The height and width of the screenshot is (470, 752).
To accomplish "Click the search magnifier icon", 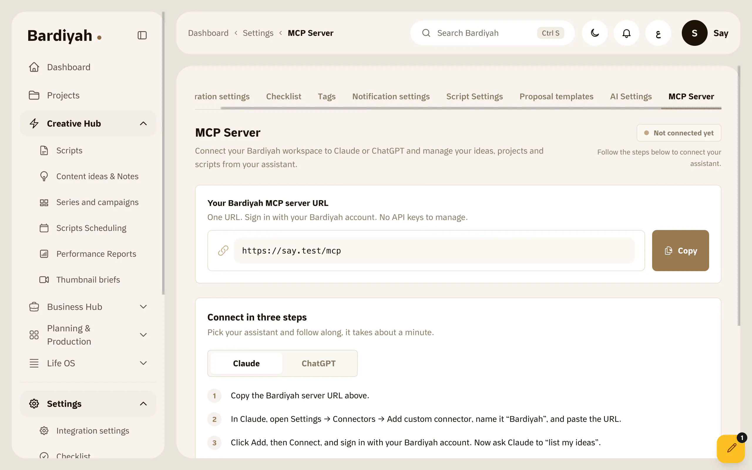I will 426,33.
